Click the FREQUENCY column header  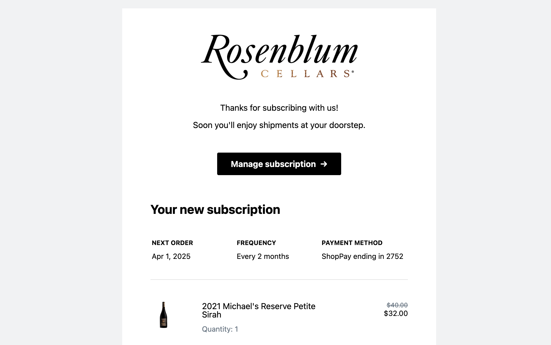coord(256,243)
